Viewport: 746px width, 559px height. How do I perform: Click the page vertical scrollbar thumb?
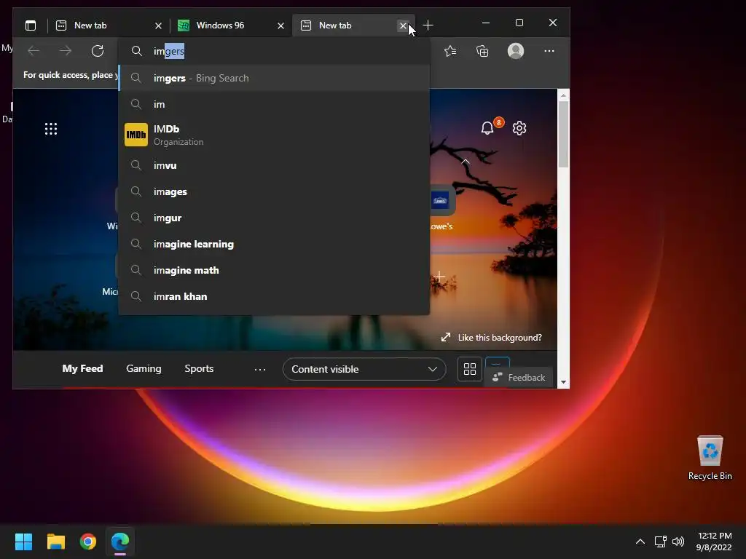coord(563,134)
